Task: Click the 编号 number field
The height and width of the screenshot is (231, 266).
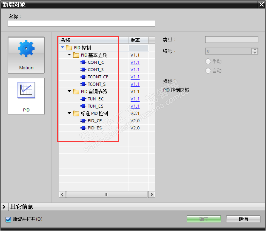Action: (x=228, y=51)
